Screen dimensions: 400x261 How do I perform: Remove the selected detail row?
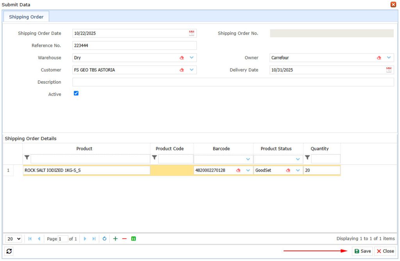tap(124, 238)
